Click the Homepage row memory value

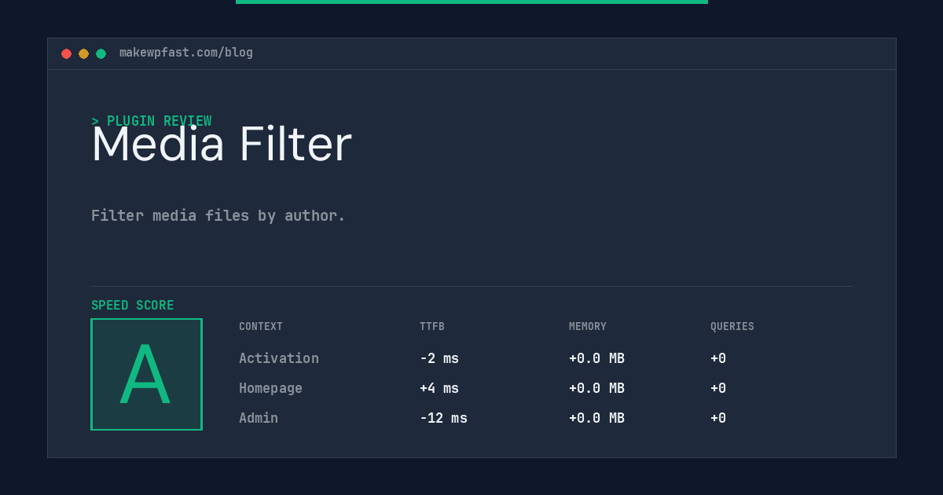[596, 388]
